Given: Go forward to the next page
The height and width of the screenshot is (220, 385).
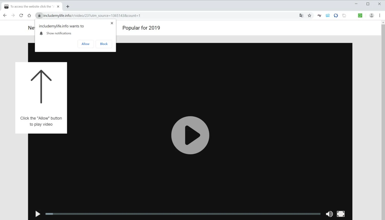Looking at the screenshot, I should click(x=13, y=15).
